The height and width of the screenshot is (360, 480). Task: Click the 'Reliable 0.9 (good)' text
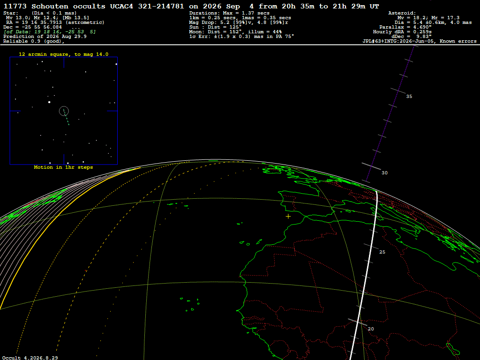tap(34, 41)
